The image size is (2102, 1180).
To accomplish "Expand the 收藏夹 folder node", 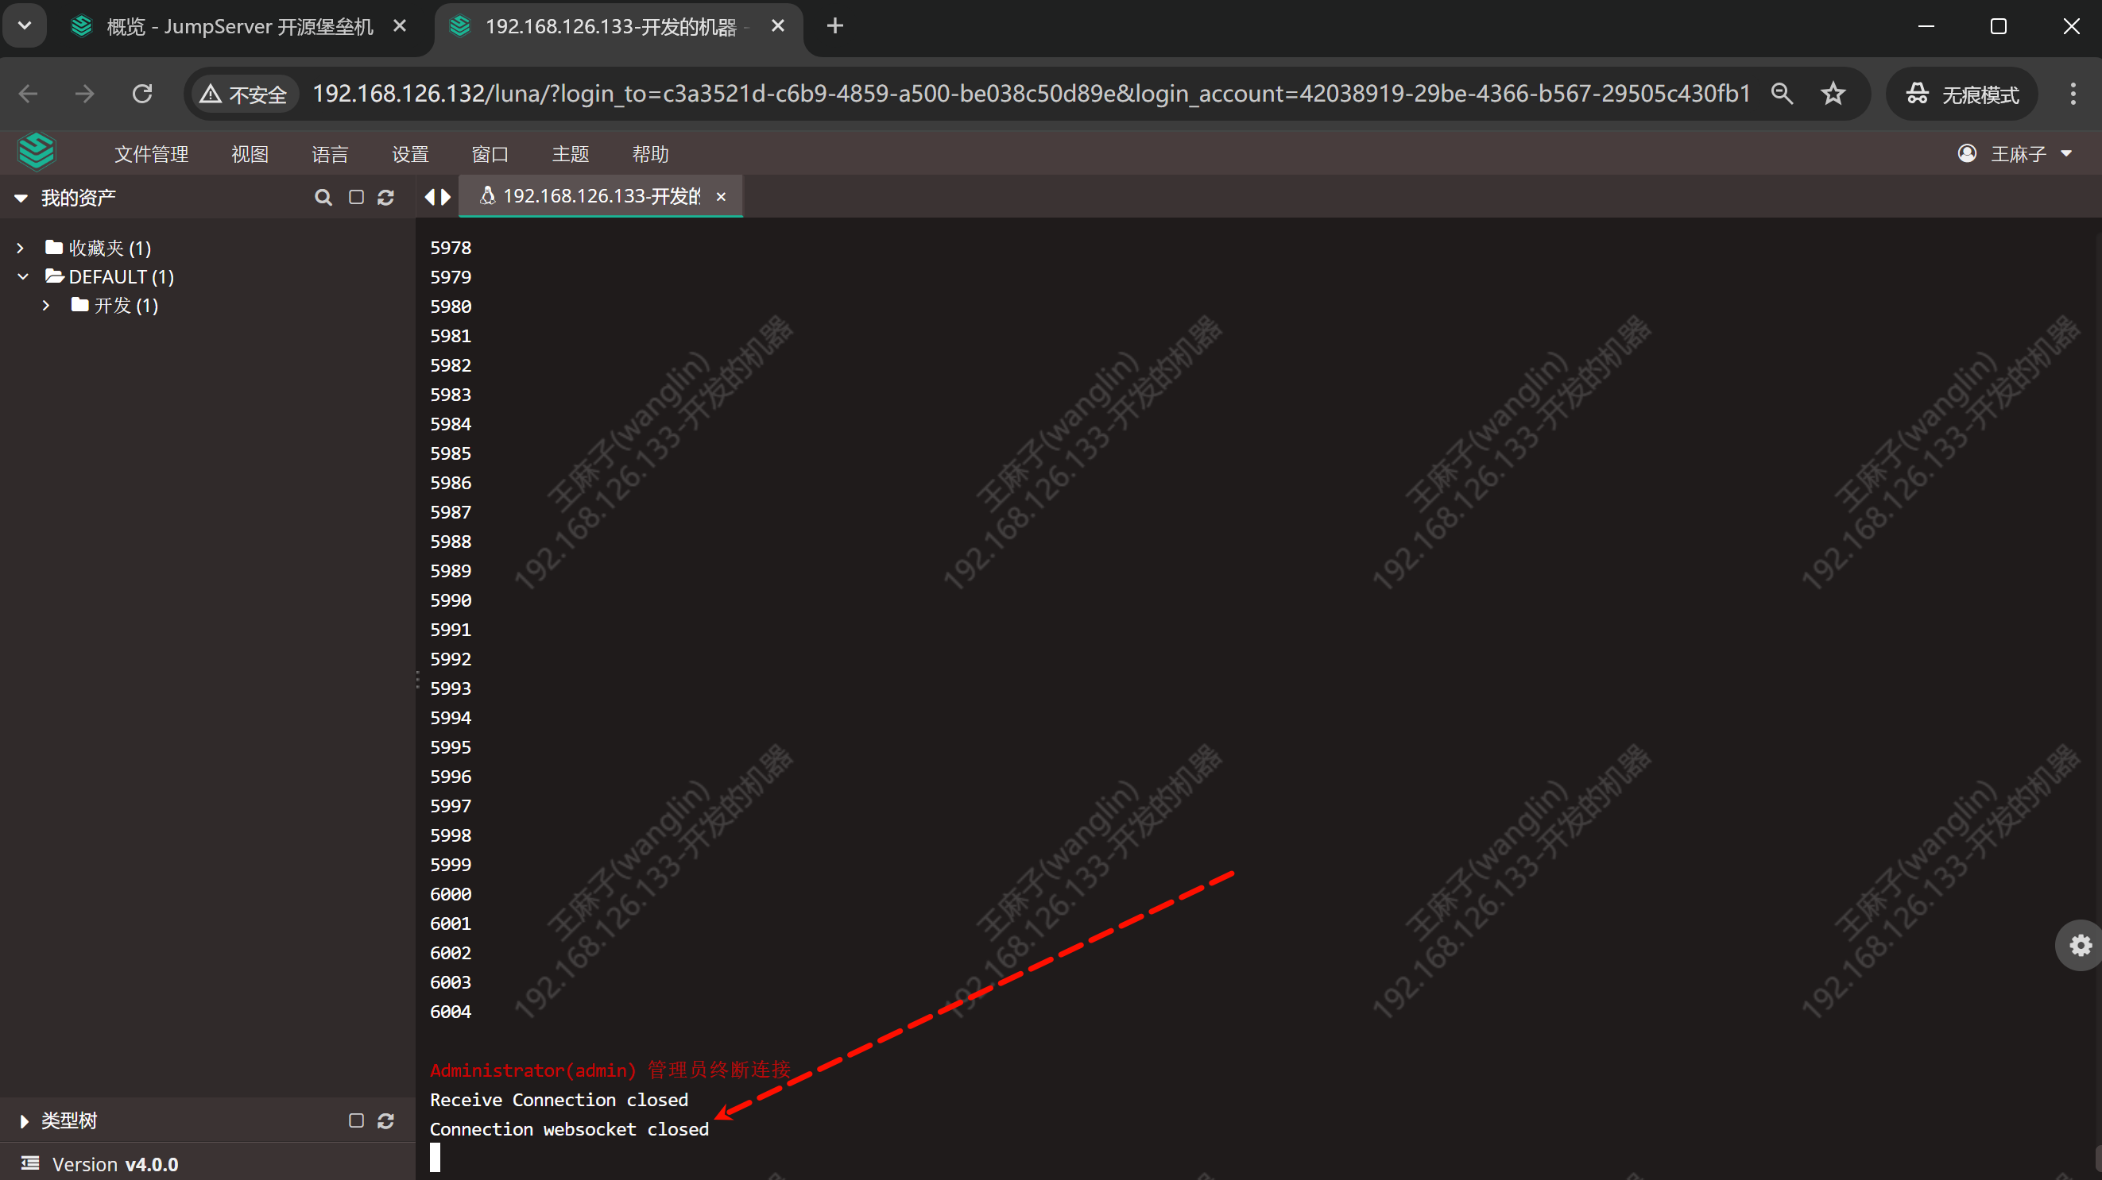I will [21, 248].
